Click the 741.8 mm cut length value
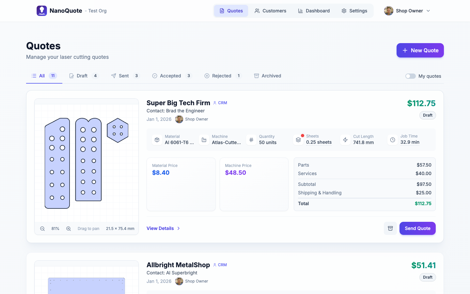The width and height of the screenshot is (470, 294). 363,142
